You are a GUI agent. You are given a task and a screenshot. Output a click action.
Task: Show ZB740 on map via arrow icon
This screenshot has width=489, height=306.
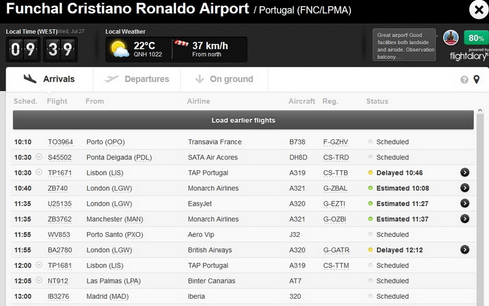coord(465,188)
